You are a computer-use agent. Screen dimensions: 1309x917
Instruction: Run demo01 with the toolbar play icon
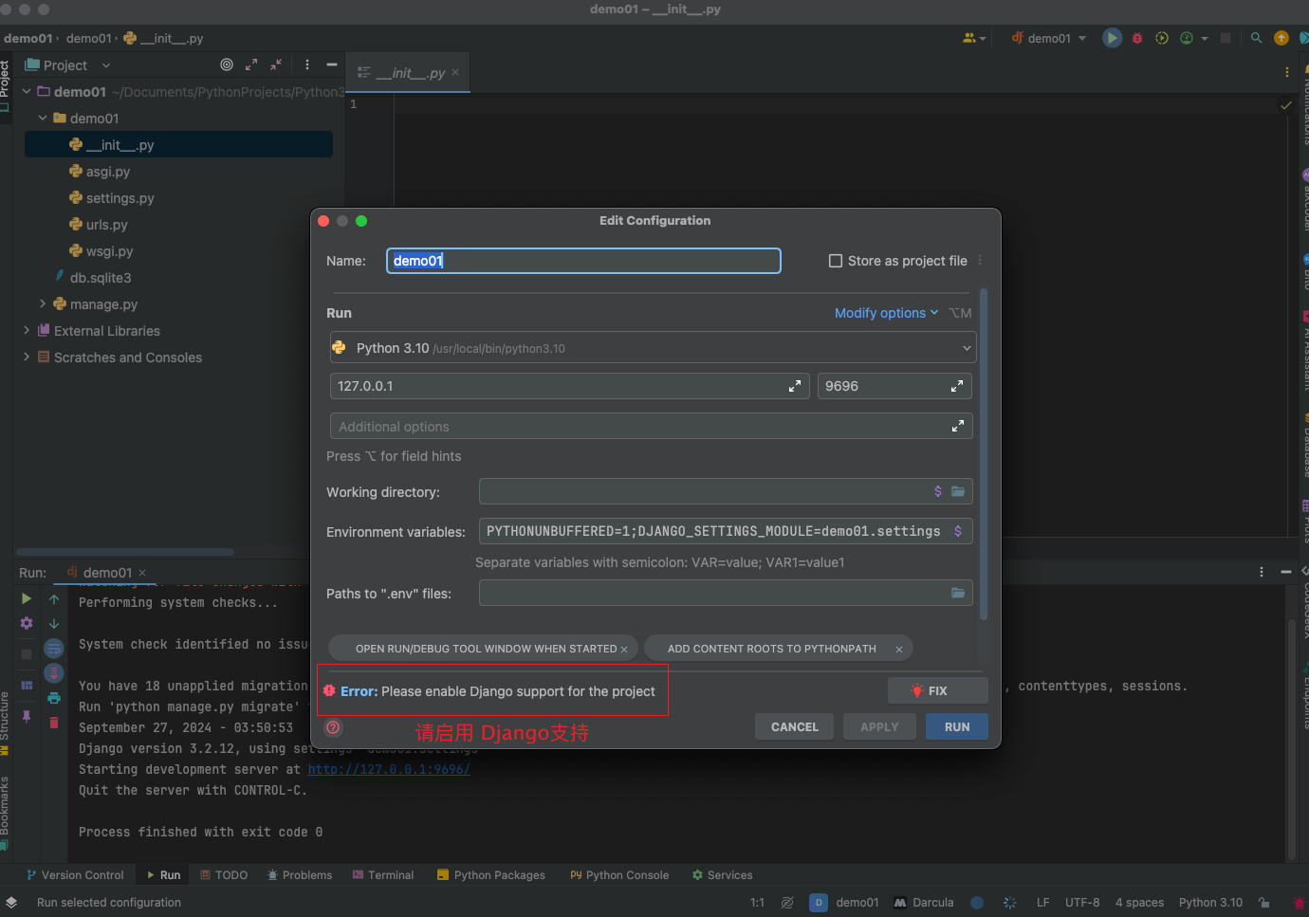click(x=1112, y=38)
